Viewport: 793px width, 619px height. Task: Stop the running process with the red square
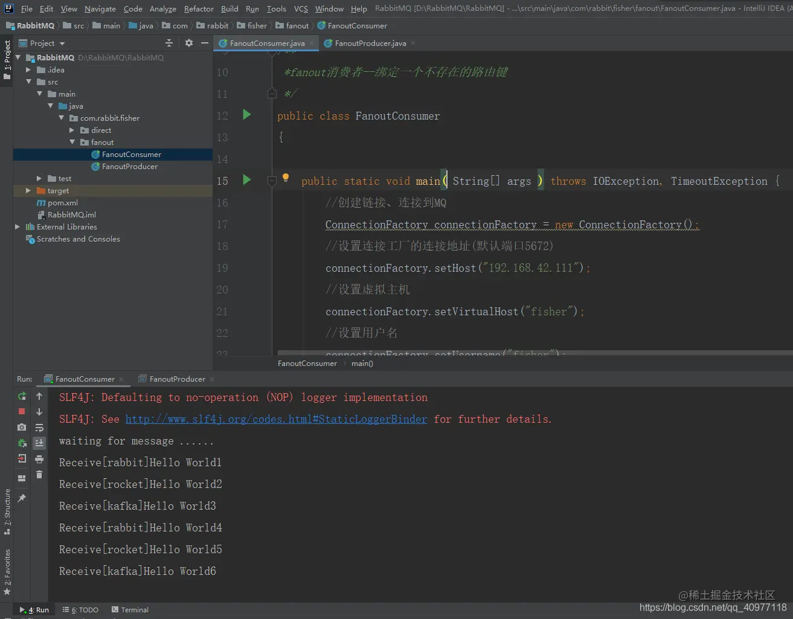point(22,411)
